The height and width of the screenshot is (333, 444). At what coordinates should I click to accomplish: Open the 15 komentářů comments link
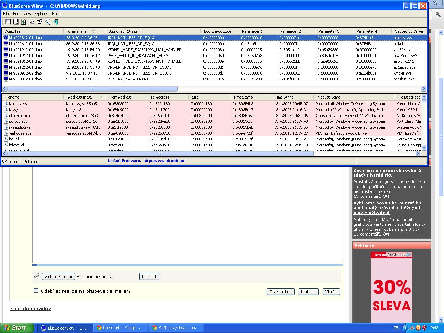[367, 196]
